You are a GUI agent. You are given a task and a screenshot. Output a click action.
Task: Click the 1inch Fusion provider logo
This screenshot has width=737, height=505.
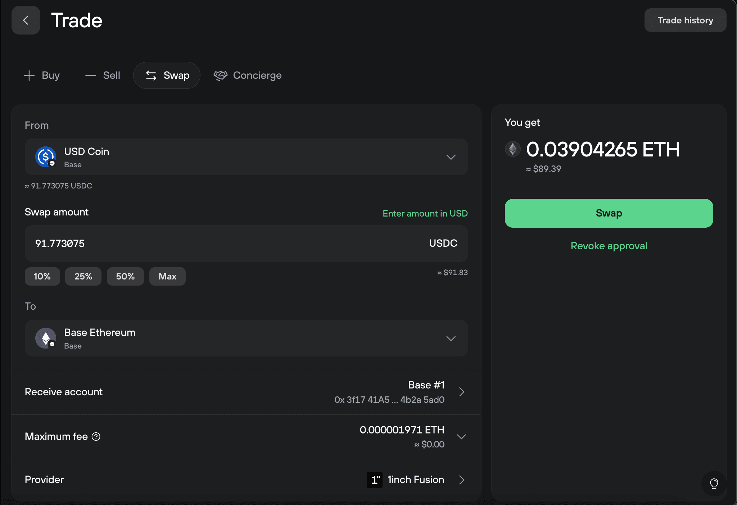[x=375, y=479]
